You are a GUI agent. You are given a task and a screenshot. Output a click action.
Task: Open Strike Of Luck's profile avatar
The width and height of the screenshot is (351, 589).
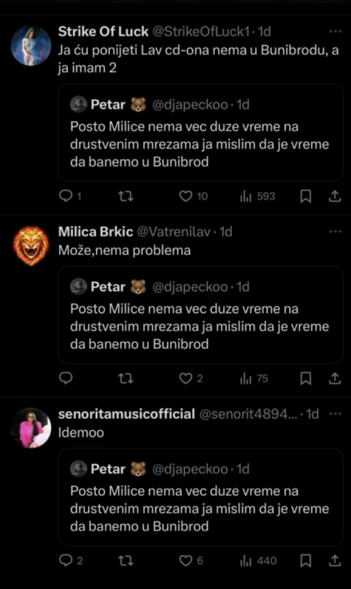(x=31, y=45)
